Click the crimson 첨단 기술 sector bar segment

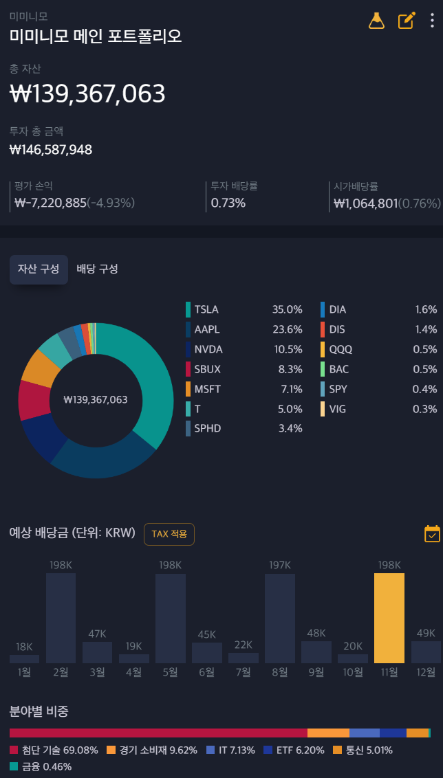pos(158,733)
